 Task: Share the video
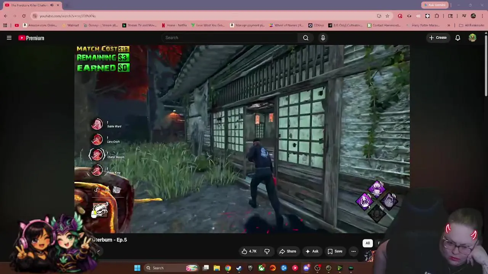click(288, 251)
